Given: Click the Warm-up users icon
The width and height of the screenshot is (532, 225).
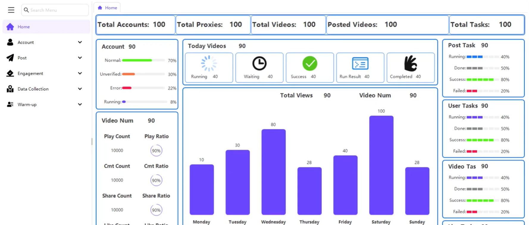Looking at the screenshot, I should click(x=10, y=104).
